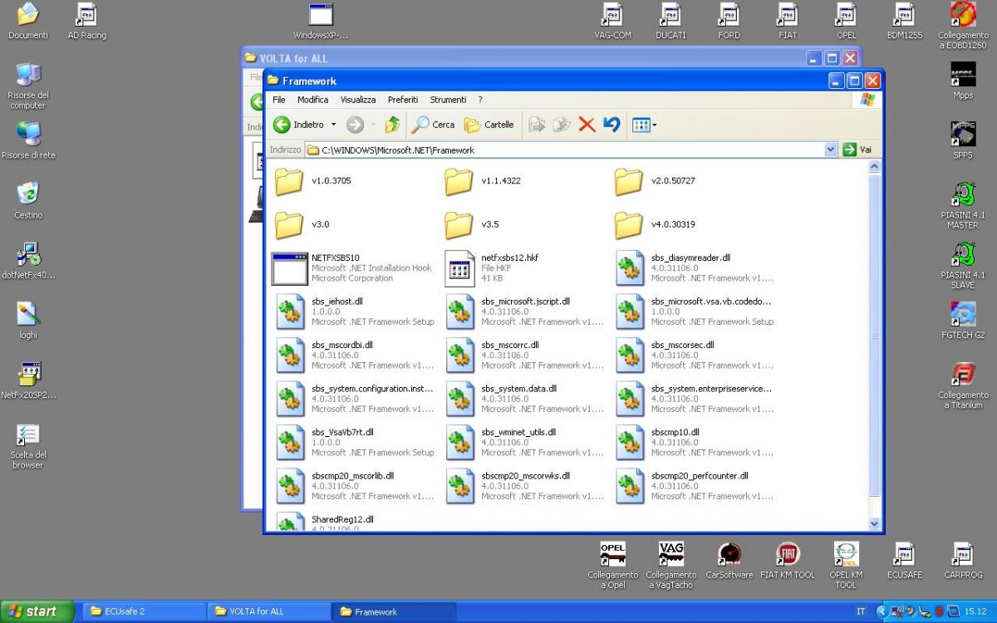Select the Cestino recycle bin desktop icon
The image size is (997, 623).
coord(28,199)
